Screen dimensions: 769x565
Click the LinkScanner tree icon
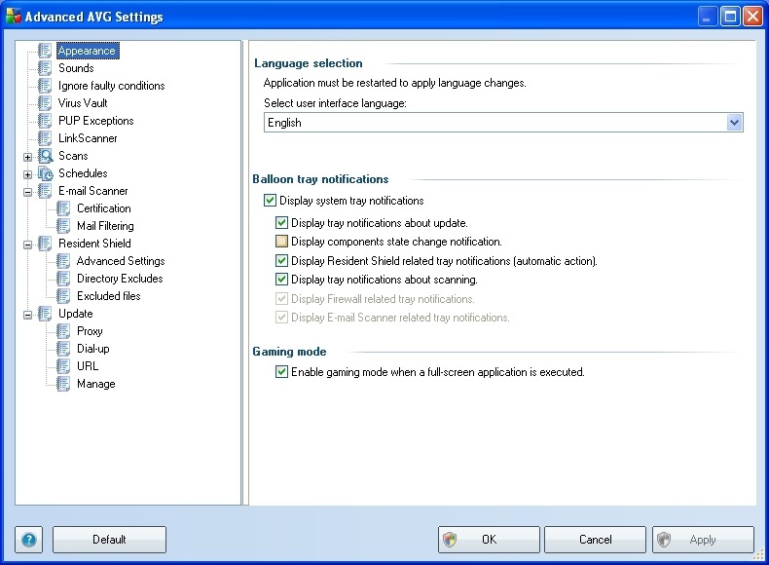tap(45, 138)
